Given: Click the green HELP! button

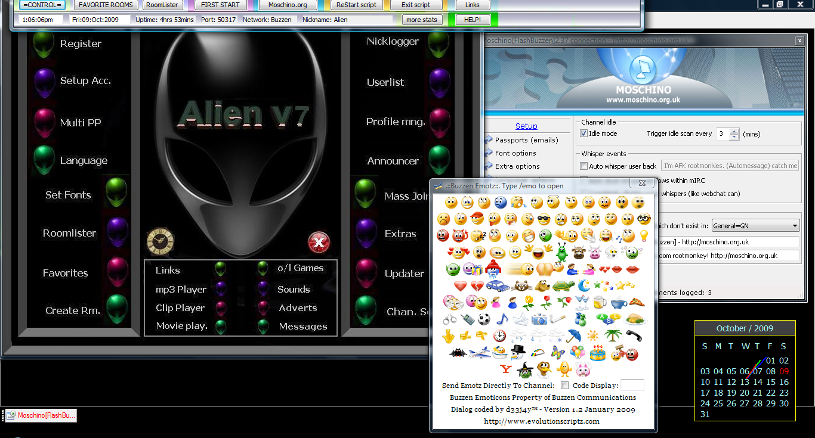Looking at the screenshot, I should [x=473, y=20].
